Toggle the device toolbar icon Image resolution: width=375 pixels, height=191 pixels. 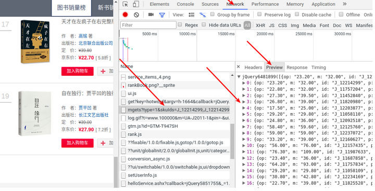(x=136, y=4)
